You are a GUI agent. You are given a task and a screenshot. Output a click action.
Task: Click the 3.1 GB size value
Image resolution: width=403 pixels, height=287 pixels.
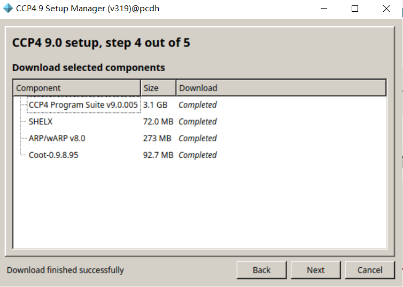(x=155, y=105)
